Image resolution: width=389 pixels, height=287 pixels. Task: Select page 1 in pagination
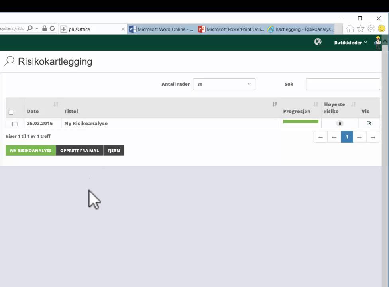pyautogui.click(x=347, y=137)
